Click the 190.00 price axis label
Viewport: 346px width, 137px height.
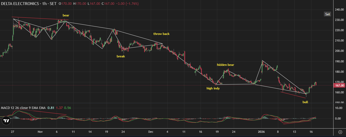(339, 61)
